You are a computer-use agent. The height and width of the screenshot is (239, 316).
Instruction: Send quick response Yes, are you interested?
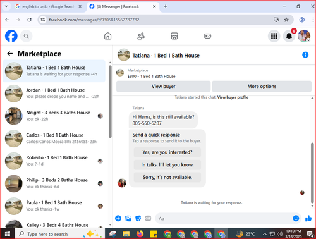click(167, 152)
